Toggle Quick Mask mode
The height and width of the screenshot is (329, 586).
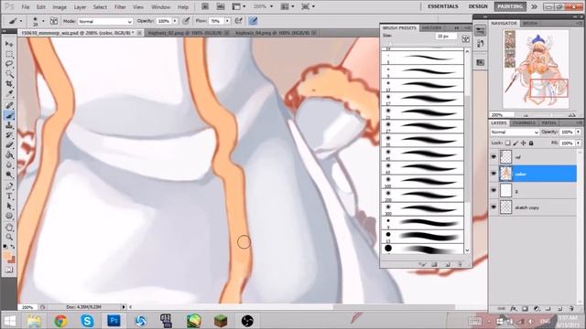tap(9, 270)
